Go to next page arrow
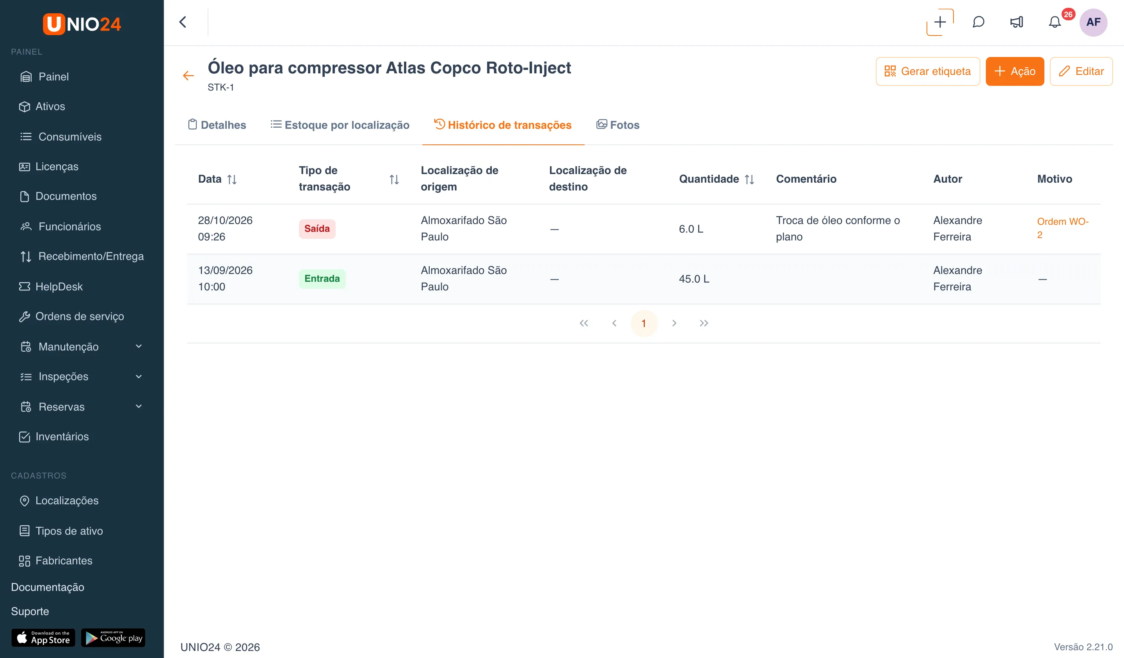 click(x=674, y=324)
